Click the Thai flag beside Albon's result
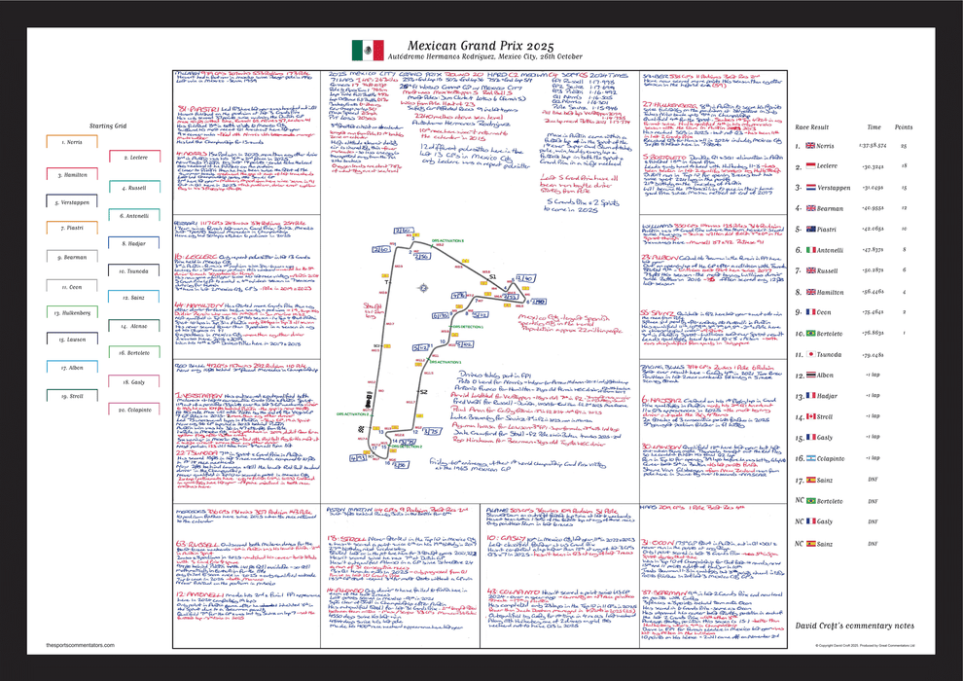 (809, 375)
